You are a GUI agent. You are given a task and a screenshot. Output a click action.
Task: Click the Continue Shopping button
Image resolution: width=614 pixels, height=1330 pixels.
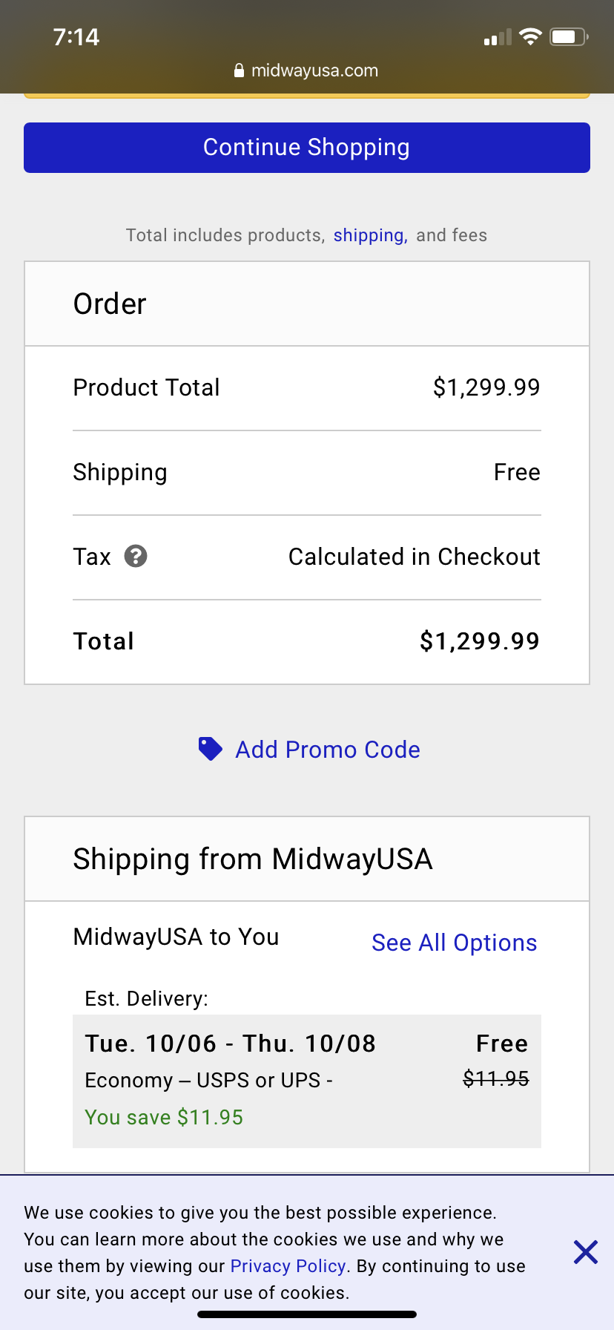coord(307,148)
